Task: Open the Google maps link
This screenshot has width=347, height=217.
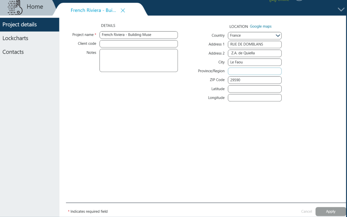Action: [x=260, y=26]
